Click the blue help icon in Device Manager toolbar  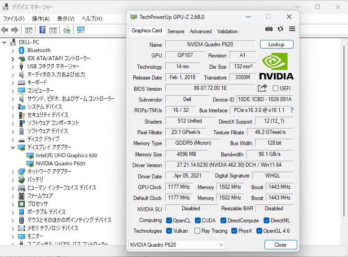tap(42, 30)
